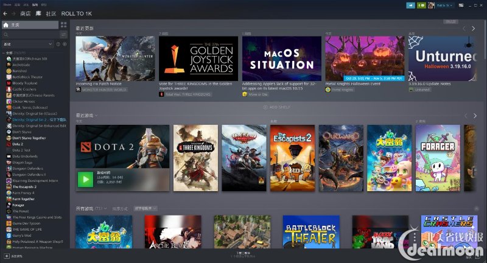Open Unturned 3.19.16.0 Update Notes link
Viewport: 487px width, 263px height.
pos(430,84)
